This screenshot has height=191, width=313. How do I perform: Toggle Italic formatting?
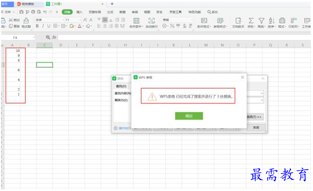click(x=43, y=26)
